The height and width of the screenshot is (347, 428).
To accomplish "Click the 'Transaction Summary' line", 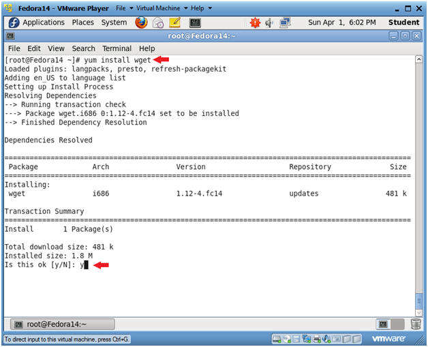I will coord(44,211).
